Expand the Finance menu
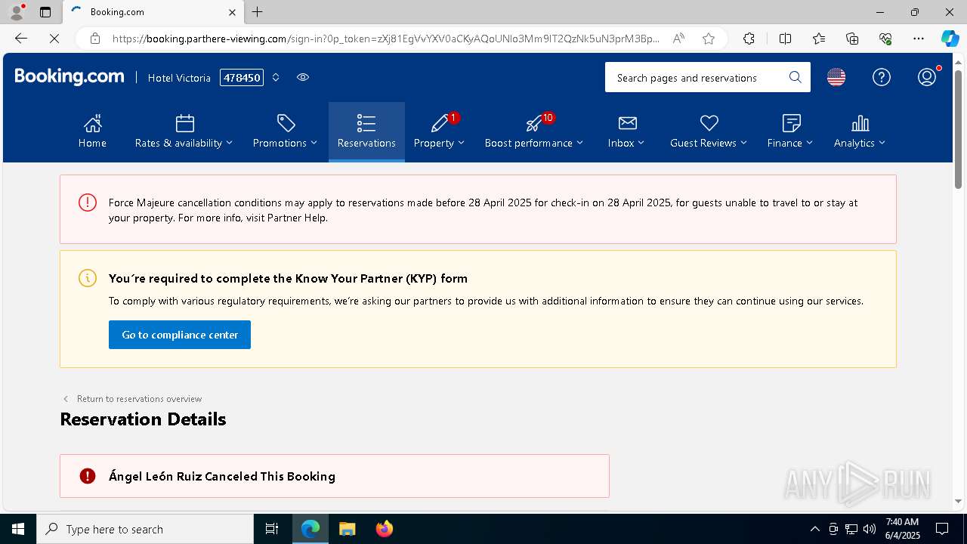 pyautogui.click(x=790, y=131)
